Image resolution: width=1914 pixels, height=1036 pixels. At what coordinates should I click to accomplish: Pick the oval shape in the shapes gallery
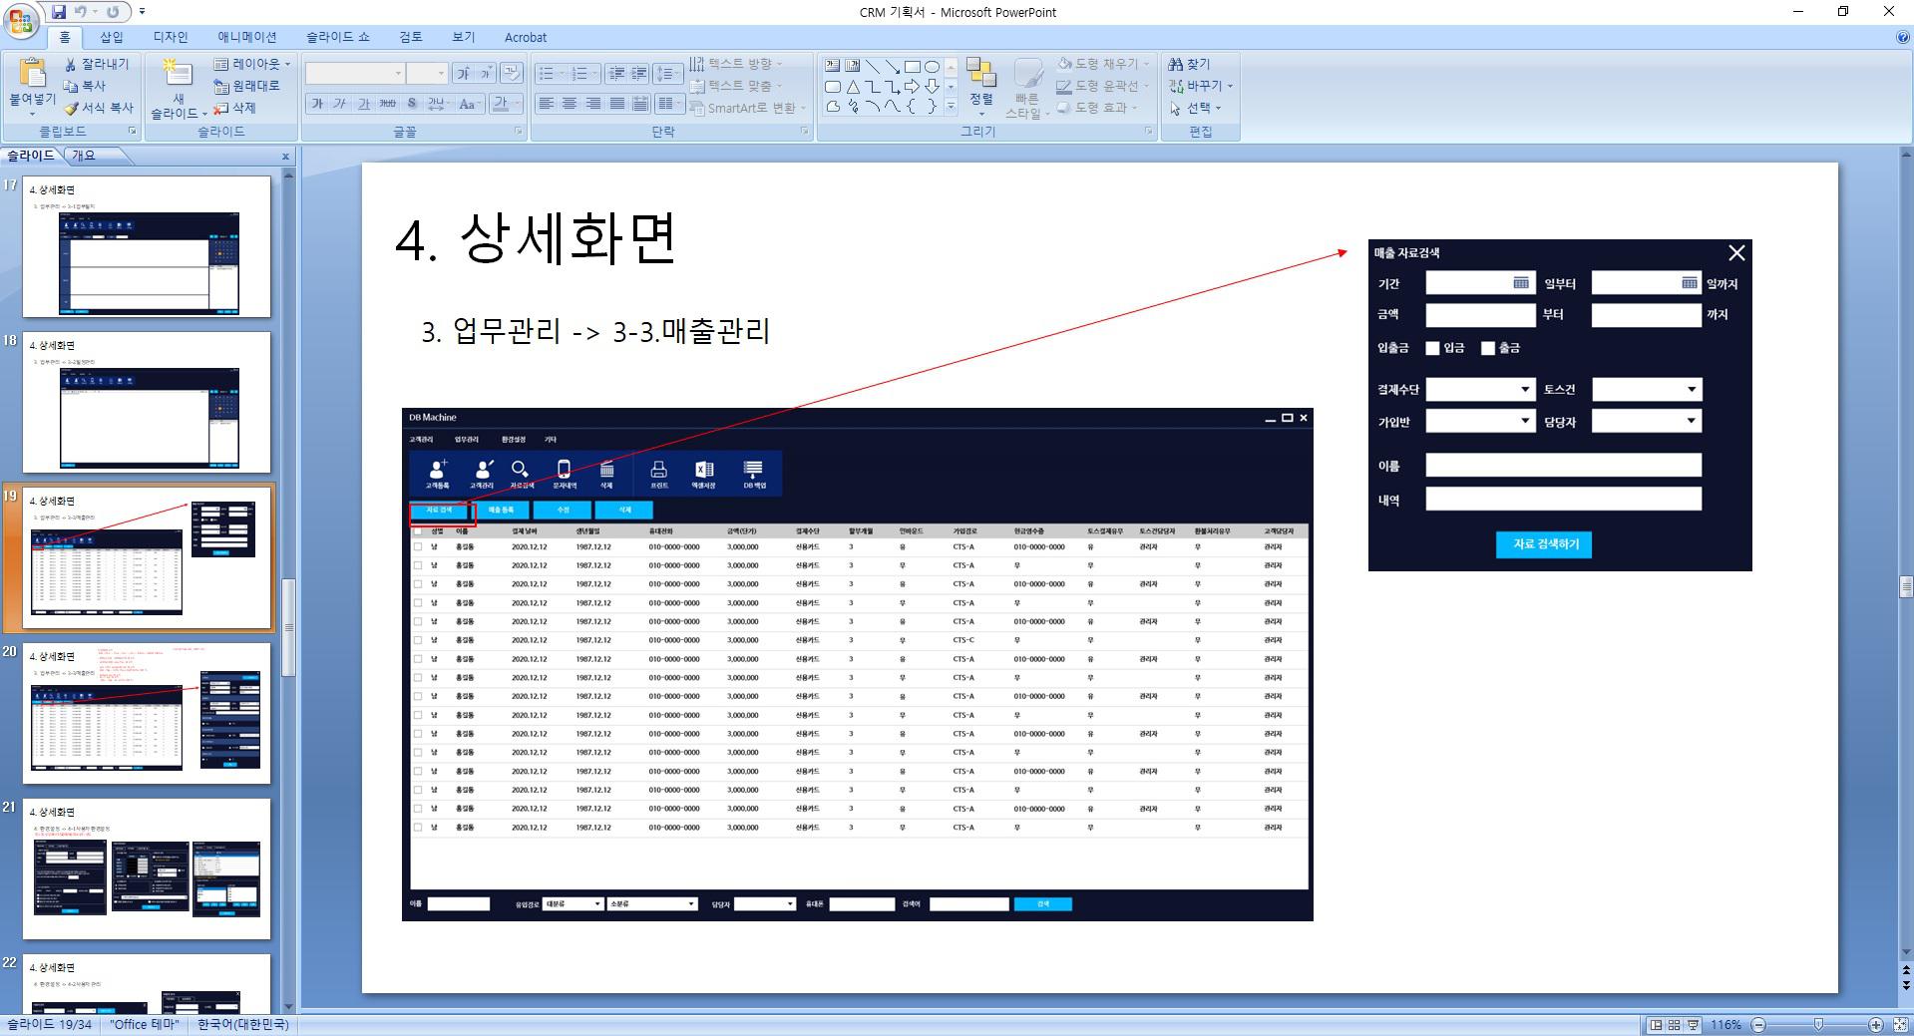tap(932, 66)
